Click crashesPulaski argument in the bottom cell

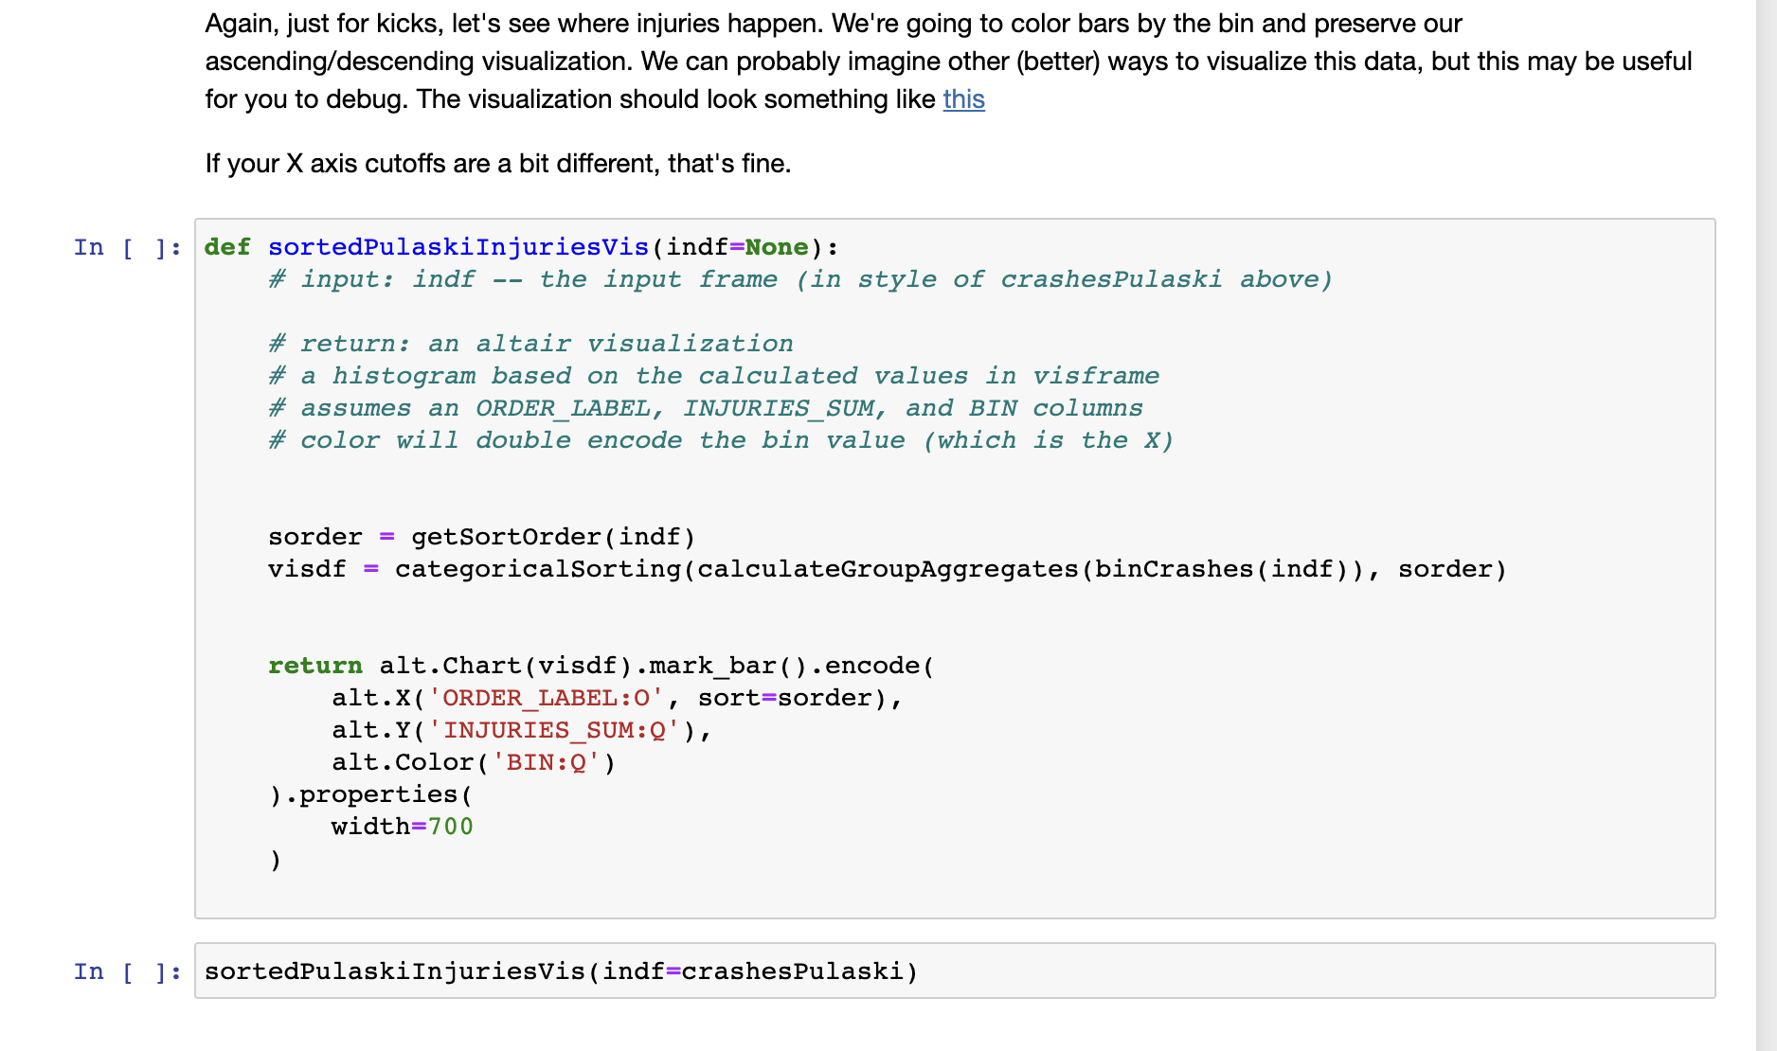[x=794, y=971]
